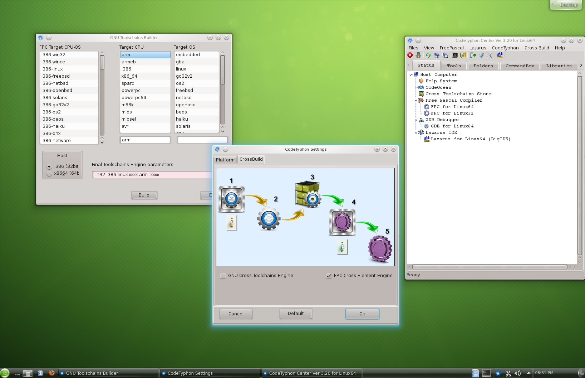Click the Target CPU text field containing arm
The height and width of the screenshot is (378, 585).
145,140
